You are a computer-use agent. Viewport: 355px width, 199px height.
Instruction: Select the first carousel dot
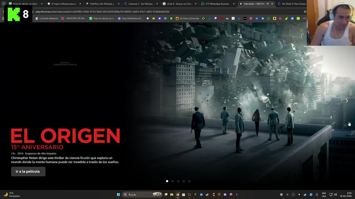(x=167, y=181)
